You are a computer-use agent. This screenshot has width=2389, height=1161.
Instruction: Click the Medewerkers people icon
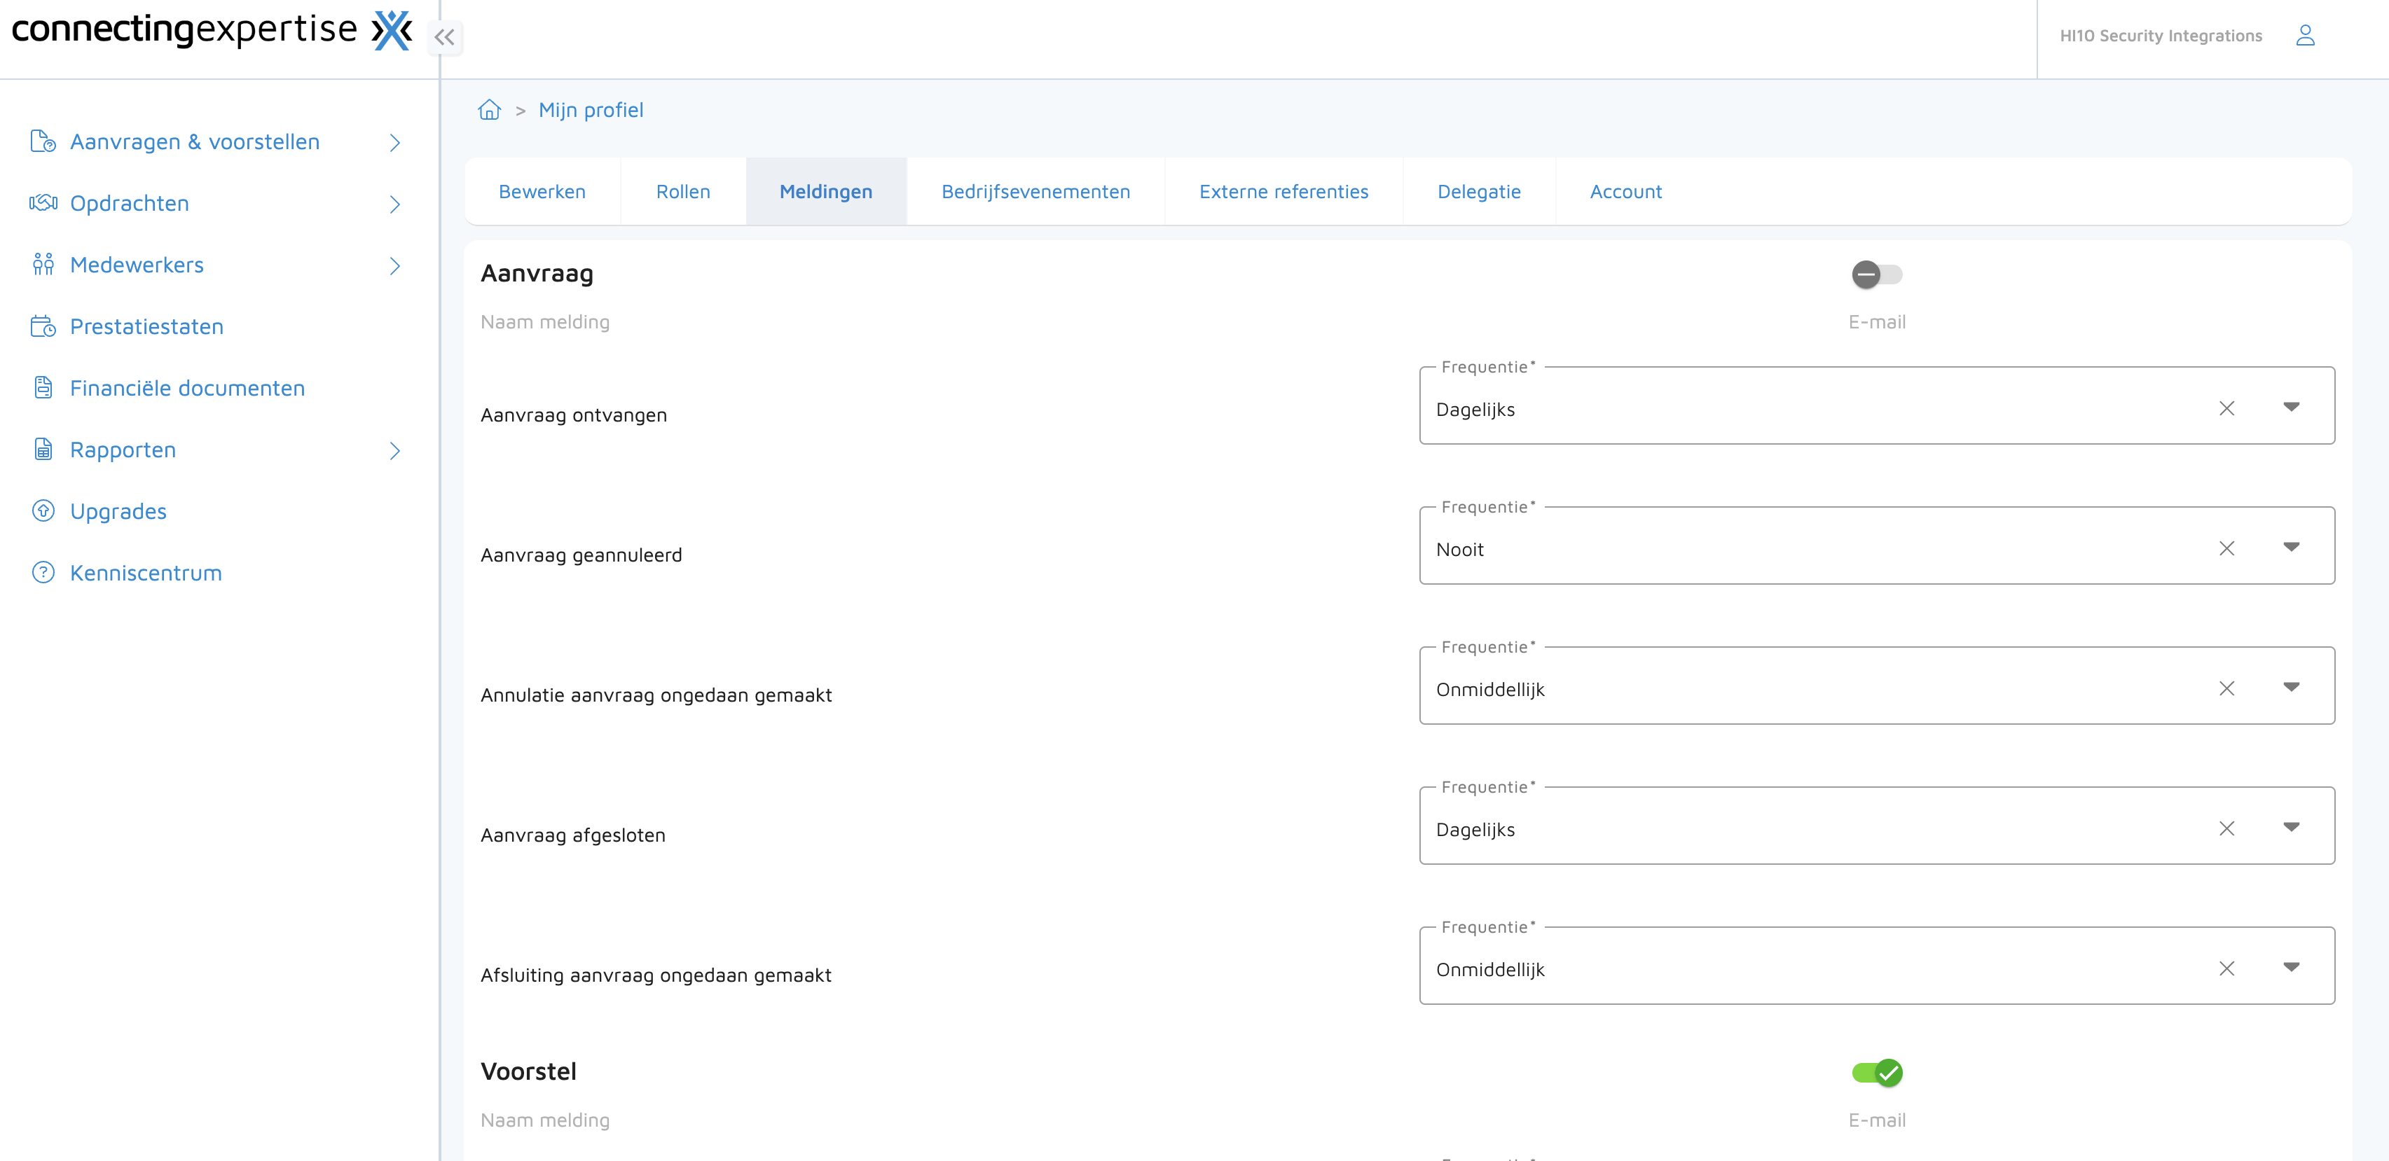43,264
